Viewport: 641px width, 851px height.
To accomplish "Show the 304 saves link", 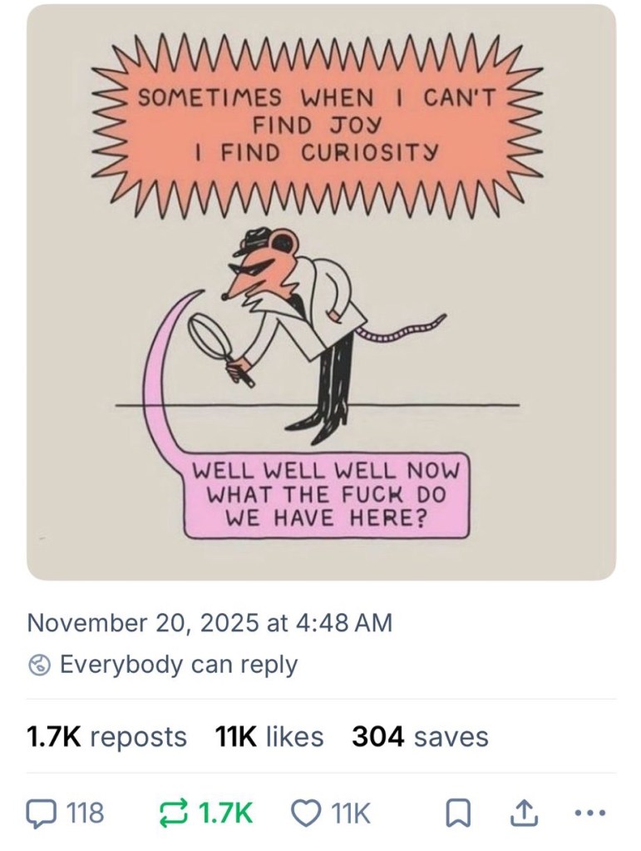I will coord(420,736).
